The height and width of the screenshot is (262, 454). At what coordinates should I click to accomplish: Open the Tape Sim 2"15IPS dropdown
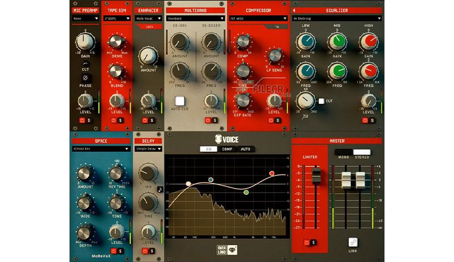[117, 18]
